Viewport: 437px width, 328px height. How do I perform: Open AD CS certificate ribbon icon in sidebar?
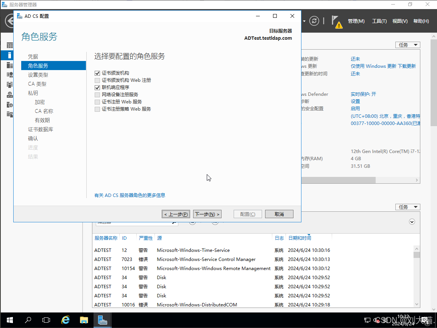[10, 75]
